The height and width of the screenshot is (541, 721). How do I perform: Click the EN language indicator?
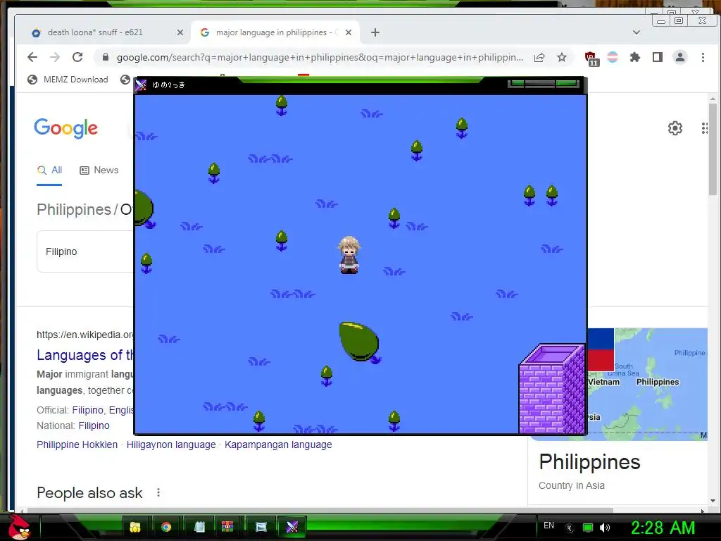(548, 526)
